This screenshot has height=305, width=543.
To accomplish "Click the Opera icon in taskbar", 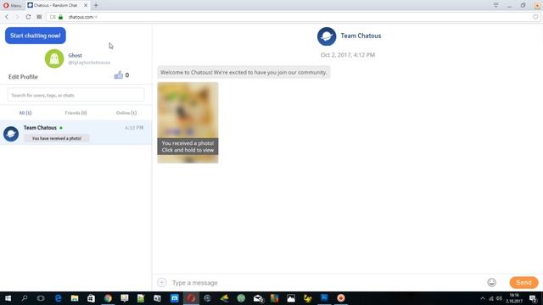I will click(191, 298).
